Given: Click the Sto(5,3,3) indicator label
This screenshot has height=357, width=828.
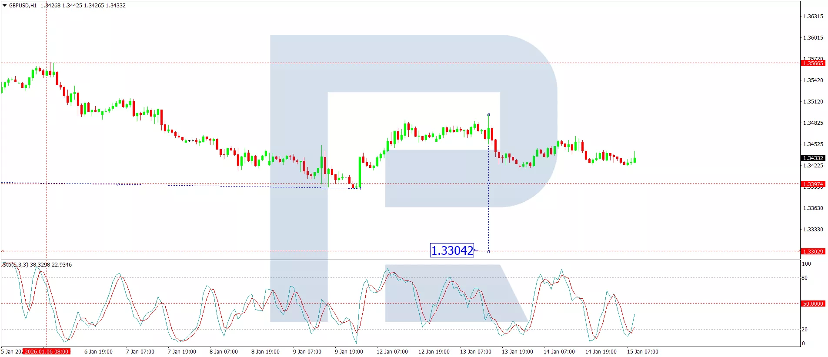Looking at the screenshot, I should point(16,265).
